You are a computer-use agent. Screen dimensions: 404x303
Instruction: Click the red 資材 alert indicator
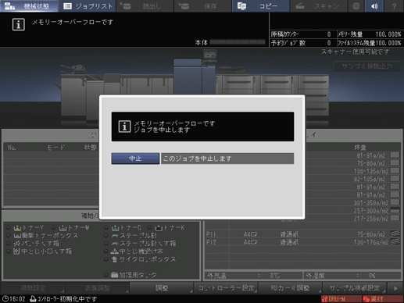click(383, 299)
